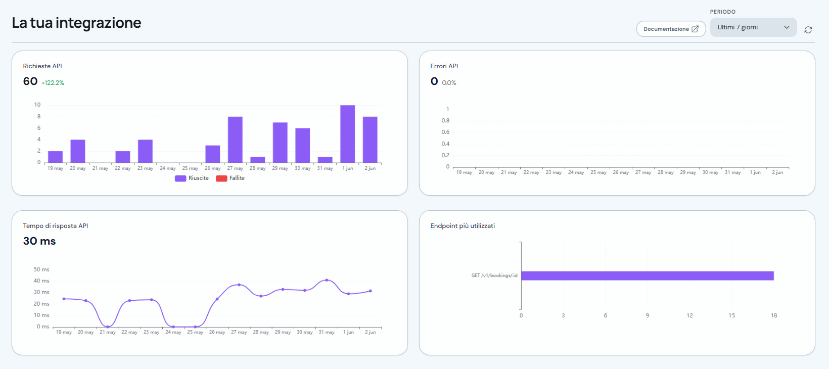Screen dimensions: 829x369
Task: Click the 2 jun bar in Richieste API
Action: (x=370, y=140)
